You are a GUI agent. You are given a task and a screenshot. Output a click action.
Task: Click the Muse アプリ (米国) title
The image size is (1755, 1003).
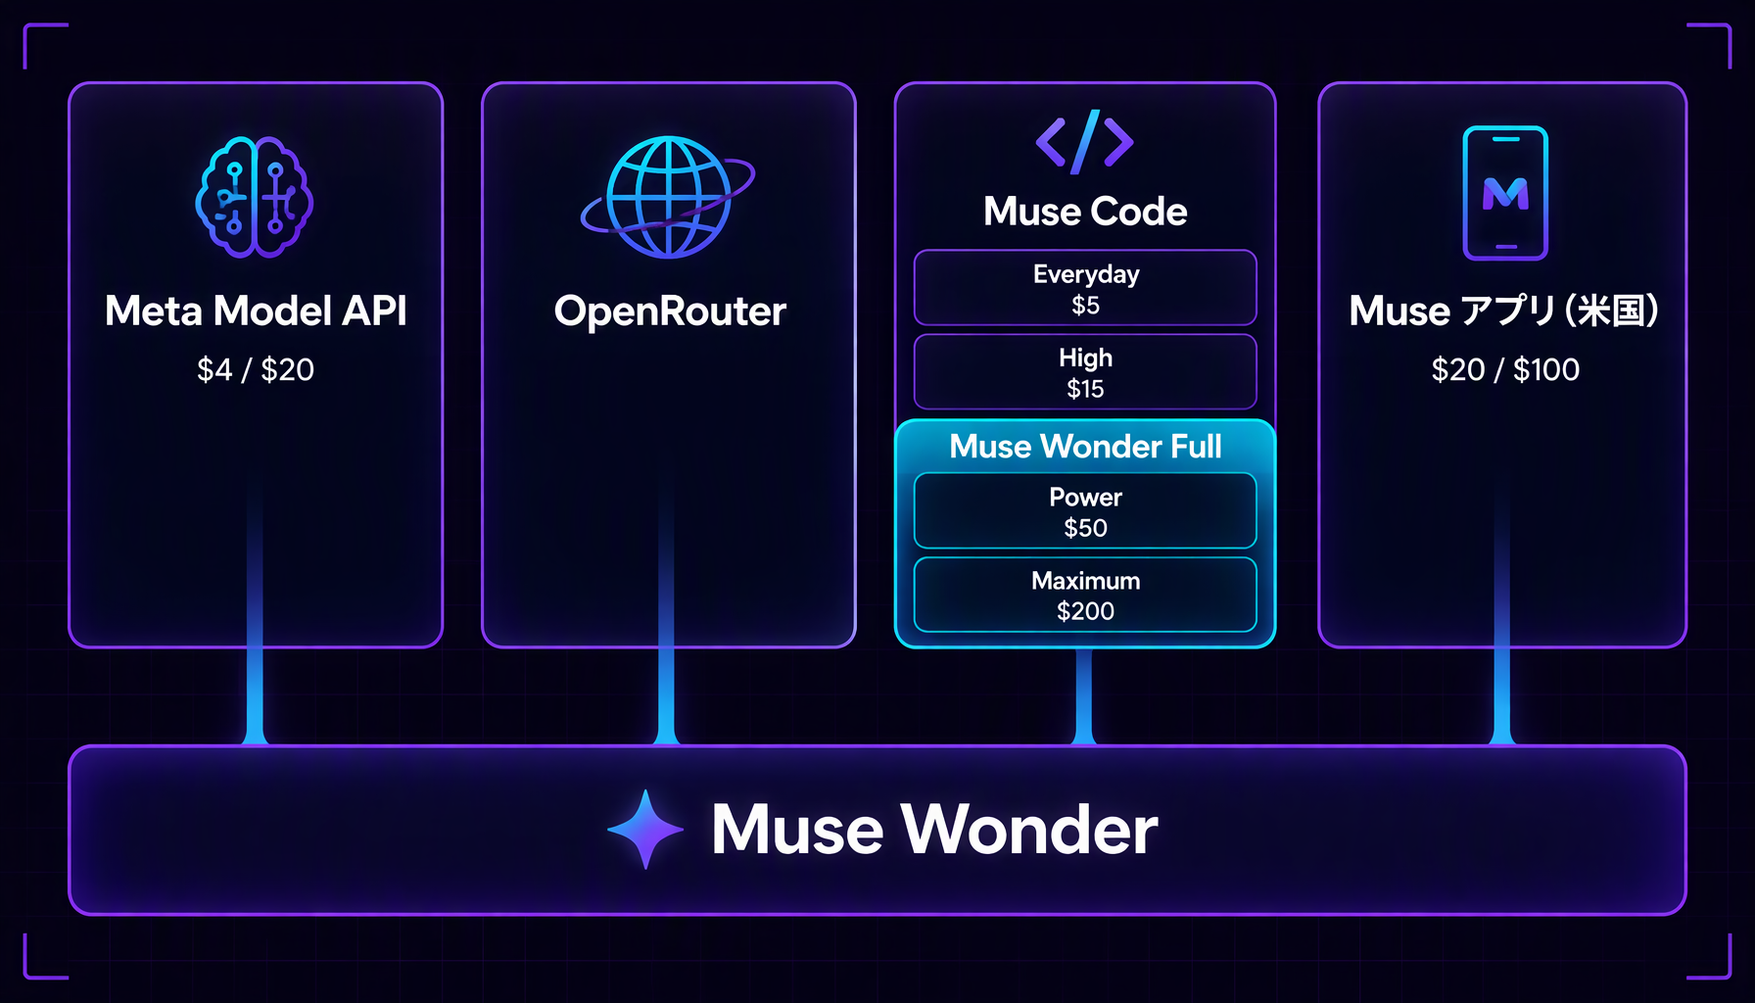[1504, 311]
